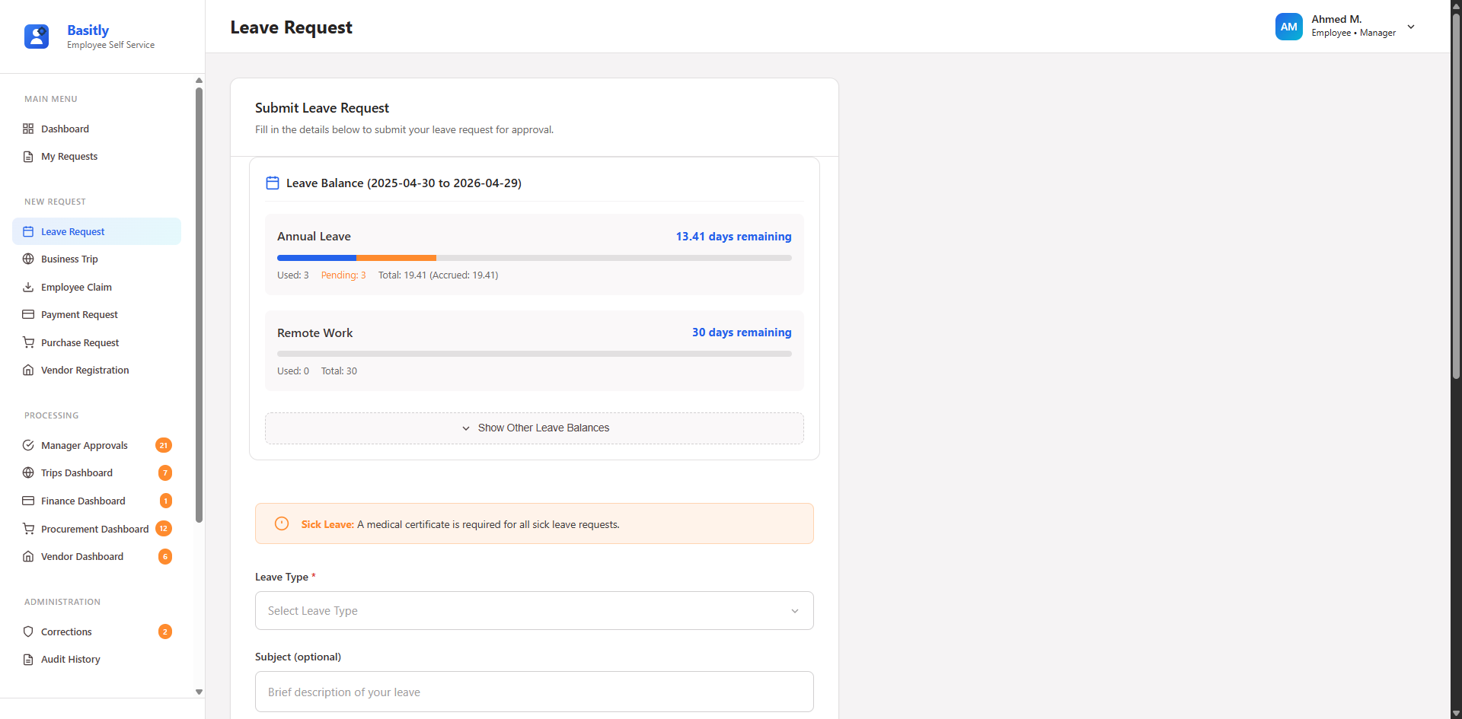Click the Corrections shield icon
This screenshot has height=719, width=1462.
(28, 632)
